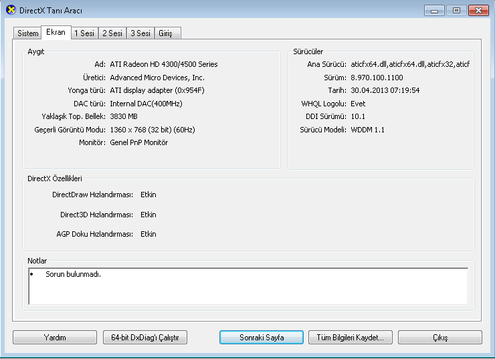Click the DirectX title bar icon
The width and height of the screenshot is (495, 359).
coord(11,10)
